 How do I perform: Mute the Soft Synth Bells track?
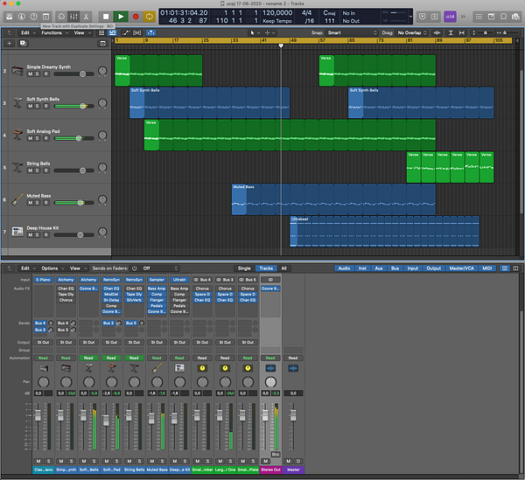tap(31, 108)
